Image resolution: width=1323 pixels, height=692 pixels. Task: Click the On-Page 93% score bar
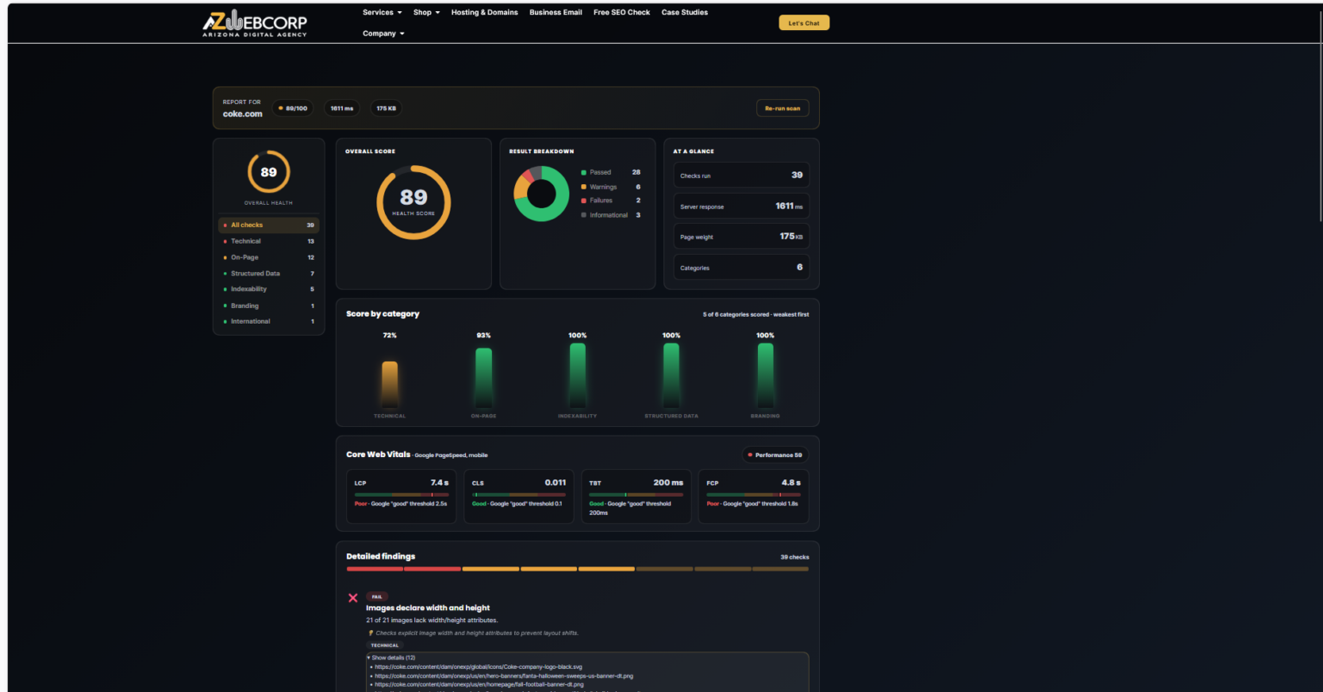coord(483,378)
